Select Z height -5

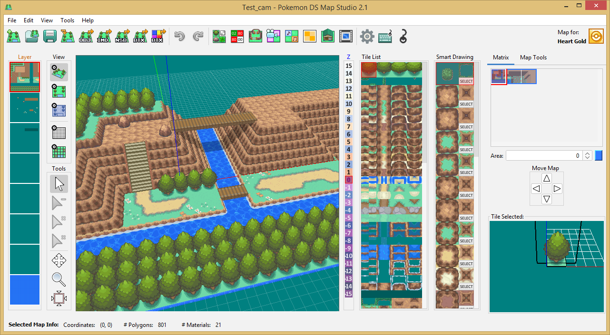(x=349, y=218)
